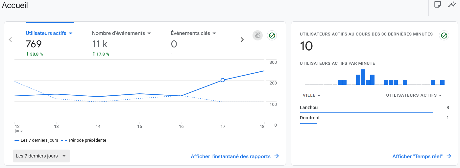
Task: Open the Les 7 derniers jours date selector
Action: [41, 156]
